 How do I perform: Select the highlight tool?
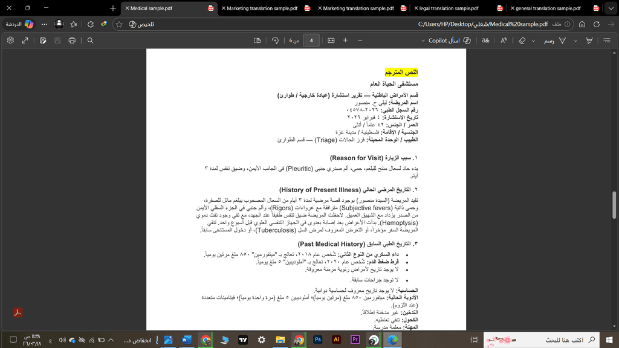(589, 40)
